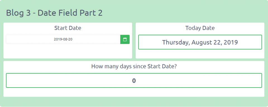Click the word 'Blog 3' in the title
268x107 pixels.
click(18, 13)
